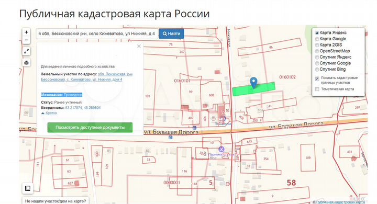Select Спутник Bing satellite layer
This screenshot has width=377, height=204.
click(317, 70)
